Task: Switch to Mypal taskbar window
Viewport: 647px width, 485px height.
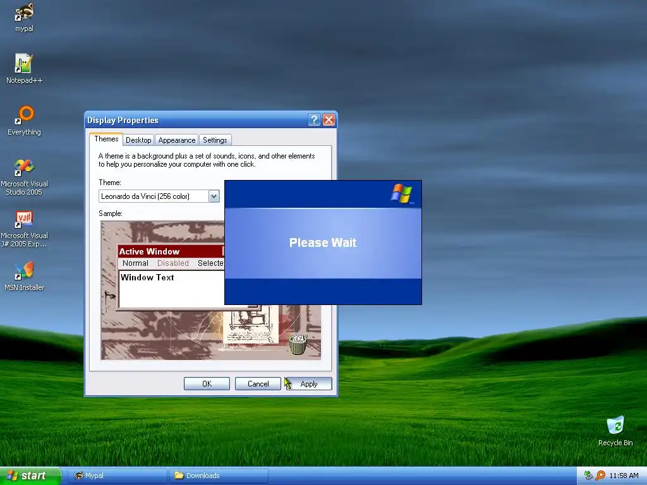Action: [117, 476]
